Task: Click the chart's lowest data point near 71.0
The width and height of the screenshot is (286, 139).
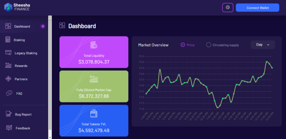Action: (x=217, y=108)
